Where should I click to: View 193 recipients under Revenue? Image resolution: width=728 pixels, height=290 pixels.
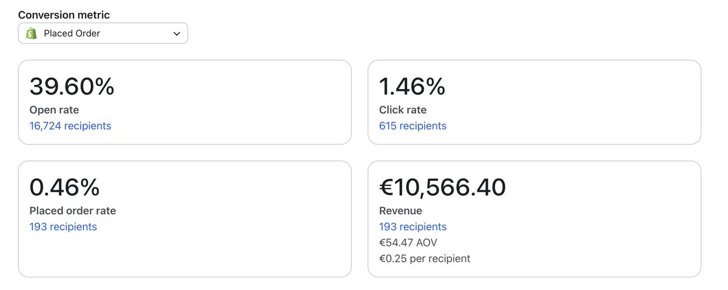point(413,226)
